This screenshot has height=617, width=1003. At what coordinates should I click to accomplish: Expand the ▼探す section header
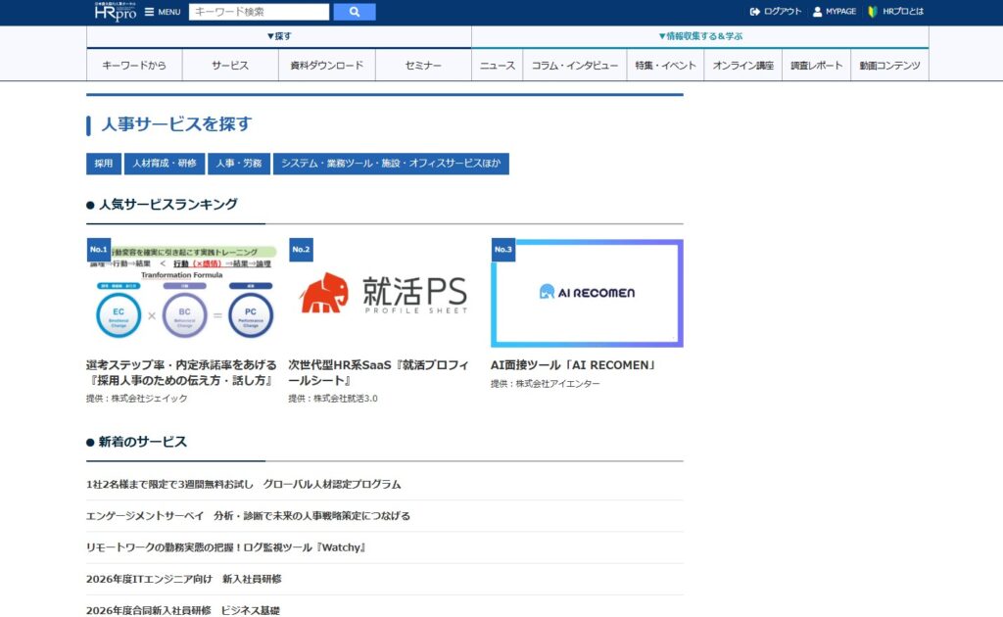click(x=279, y=36)
